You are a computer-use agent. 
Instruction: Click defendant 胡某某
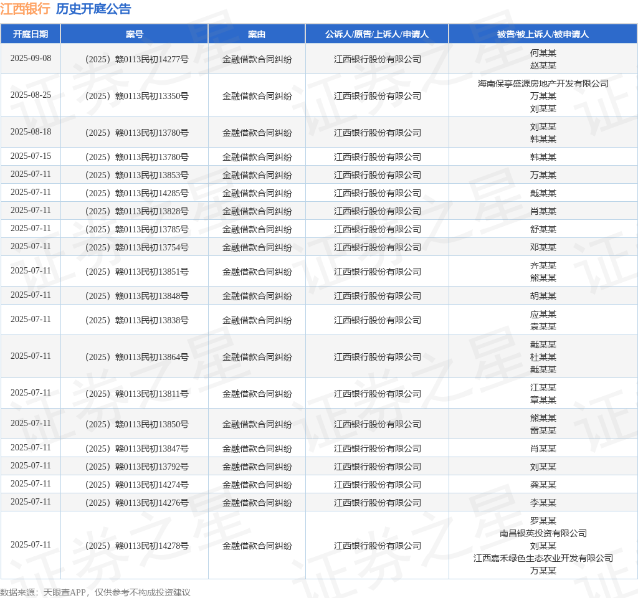point(543,296)
